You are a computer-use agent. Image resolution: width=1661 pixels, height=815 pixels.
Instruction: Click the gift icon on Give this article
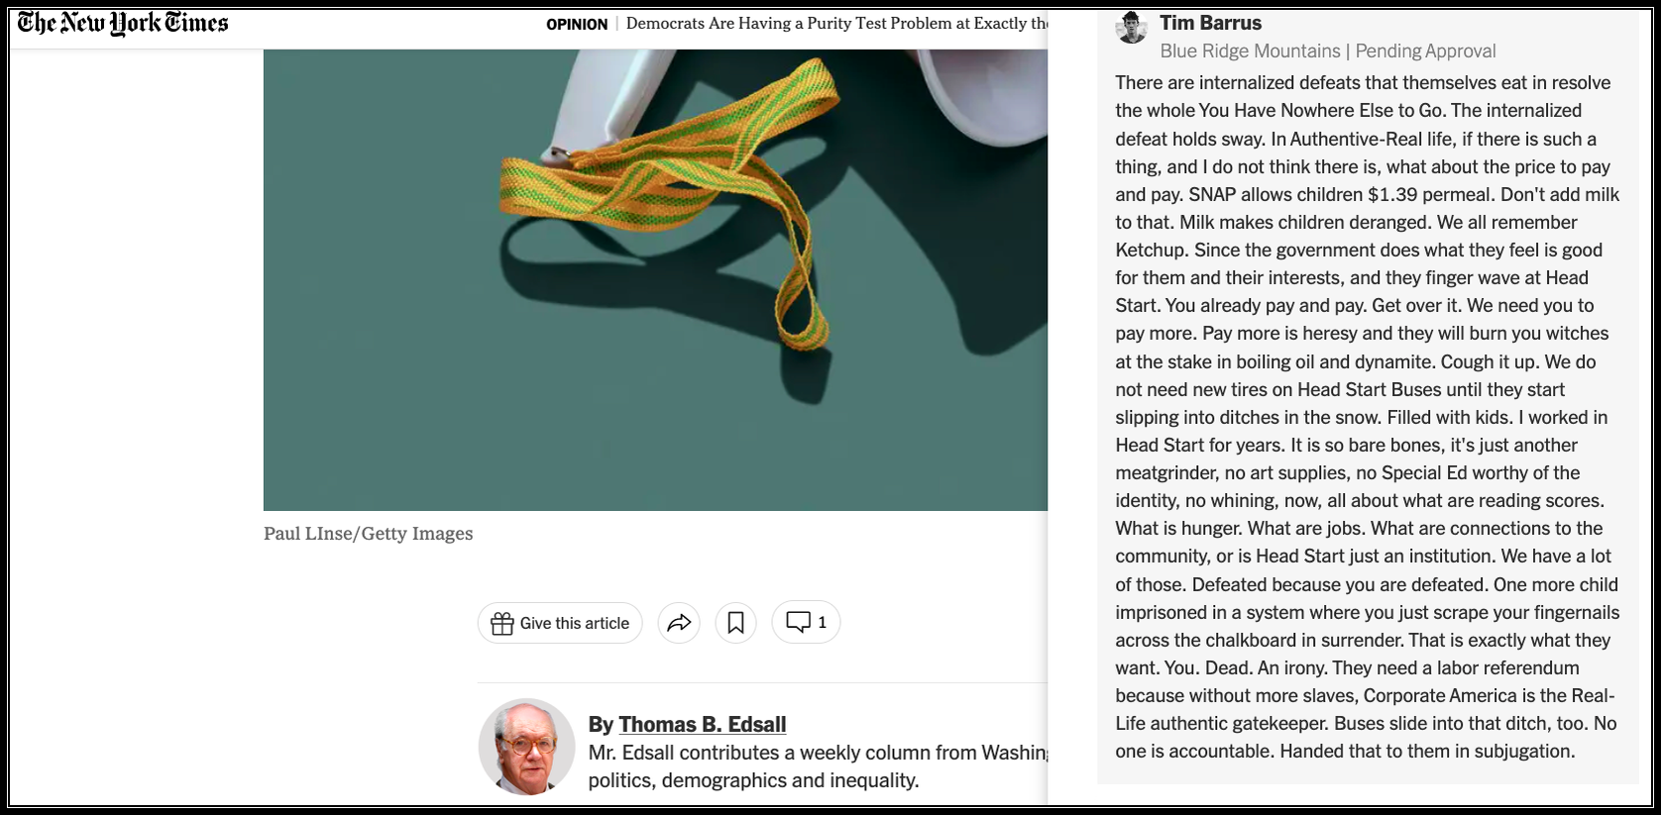coord(502,623)
